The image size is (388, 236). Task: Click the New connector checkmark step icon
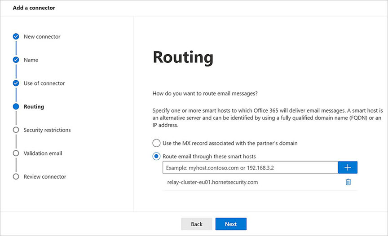pyautogui.click(x=16, y=37)
